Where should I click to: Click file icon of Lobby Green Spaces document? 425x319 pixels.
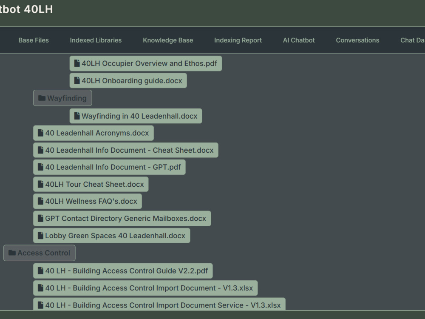[40, 235]
